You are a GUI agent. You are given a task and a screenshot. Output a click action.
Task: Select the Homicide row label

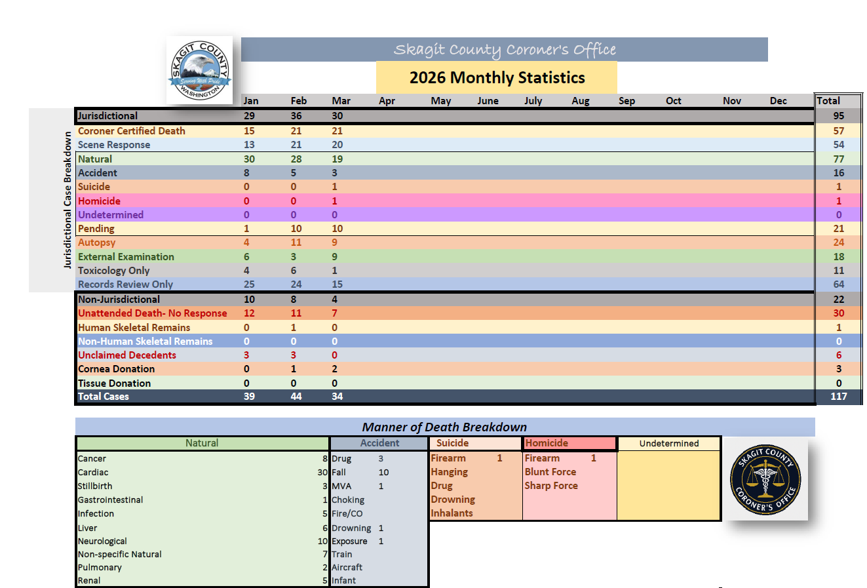point(99,201)
